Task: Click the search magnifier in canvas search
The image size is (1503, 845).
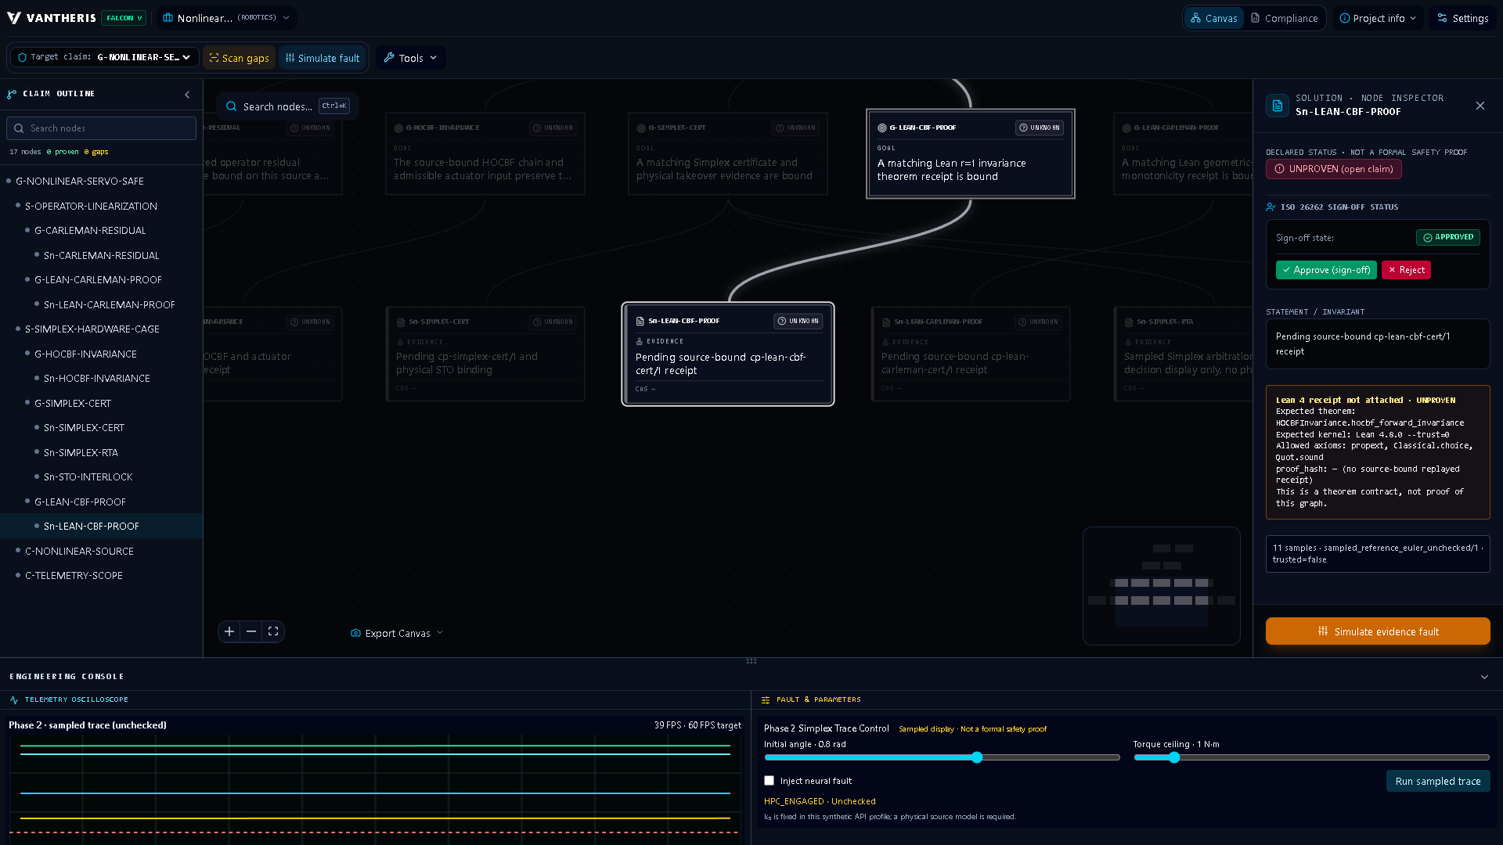Action: coord(232,106)
